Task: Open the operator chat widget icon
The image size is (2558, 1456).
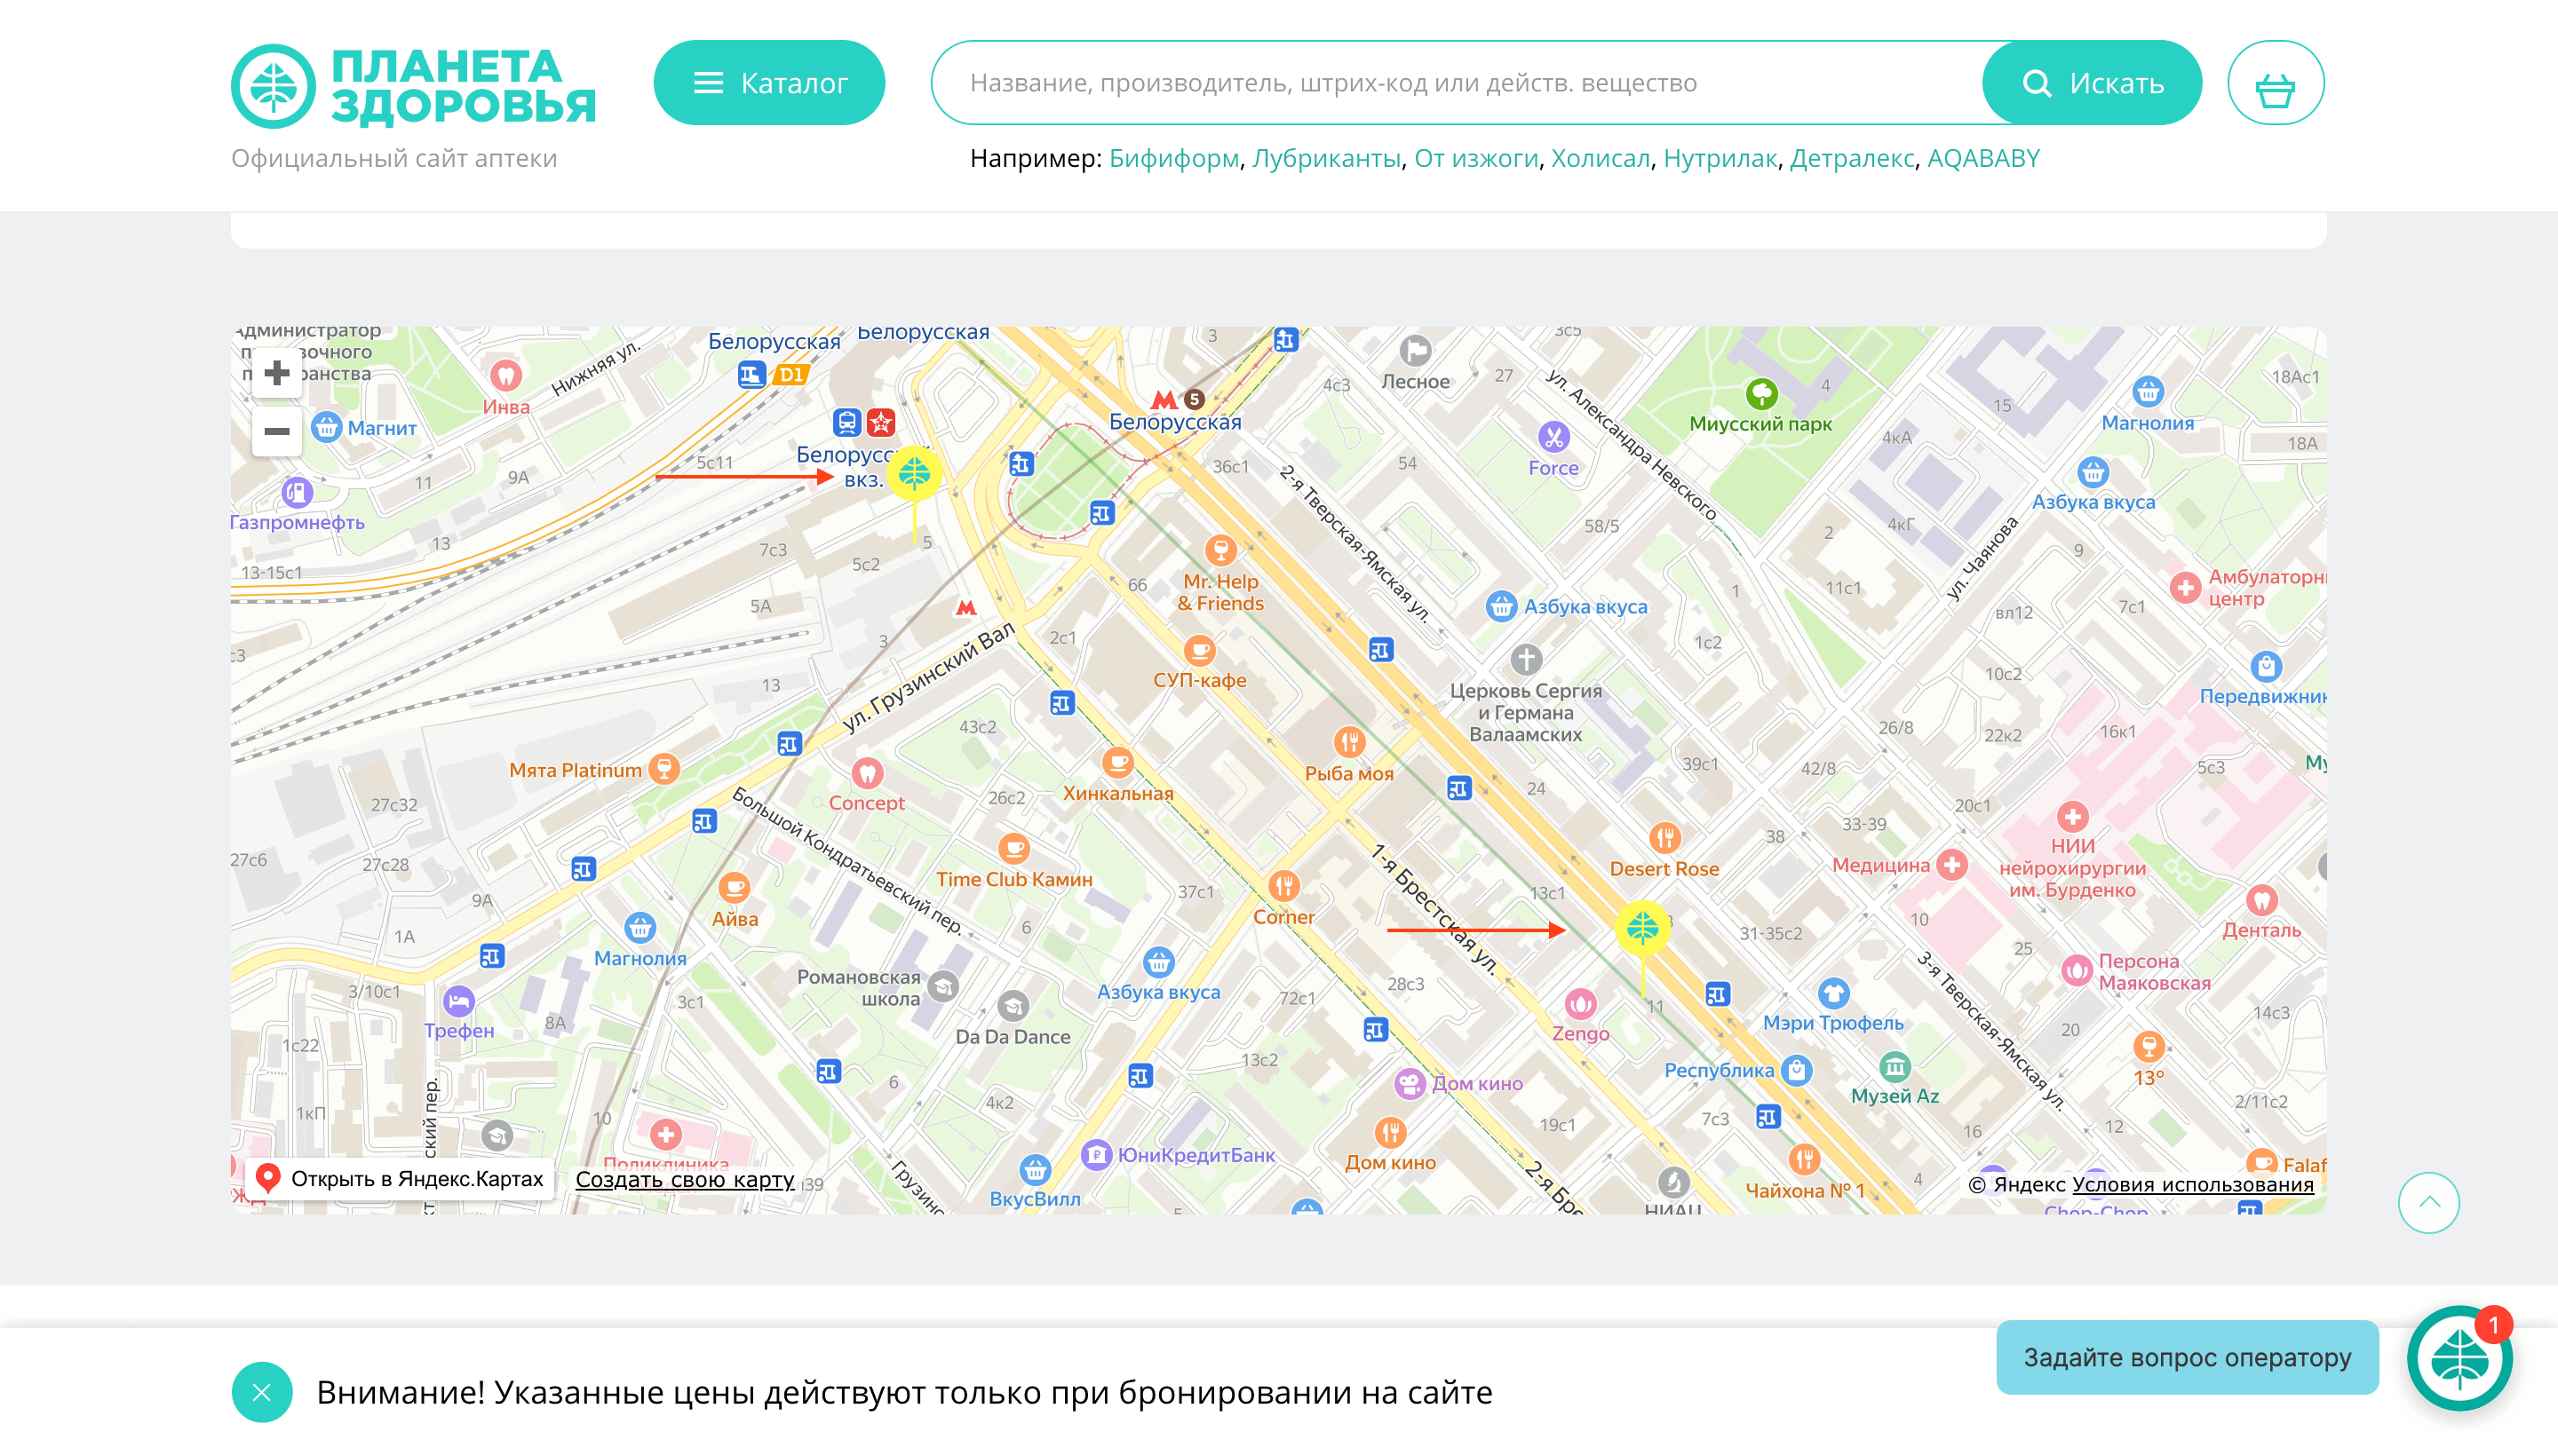Action: (2460, 1358)
